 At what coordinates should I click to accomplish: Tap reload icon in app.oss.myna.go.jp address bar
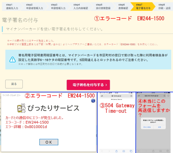point(165,96)
